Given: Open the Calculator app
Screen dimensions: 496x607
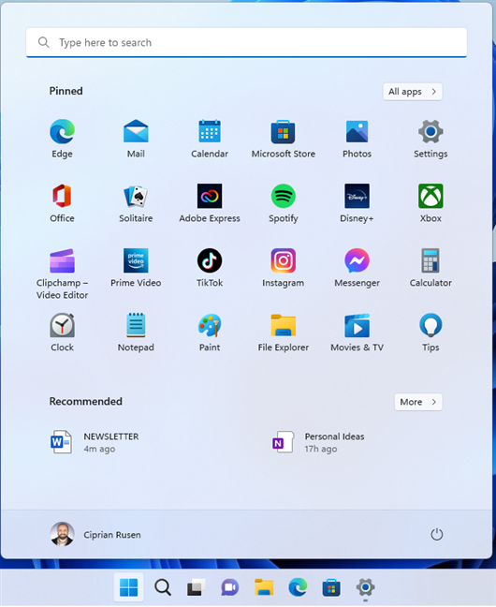Looking at the screenshot, I should coord(430,268).
